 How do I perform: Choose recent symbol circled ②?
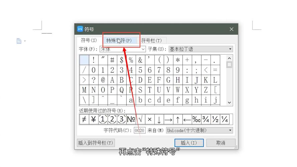pyautogui.click(x=112, y=119)
